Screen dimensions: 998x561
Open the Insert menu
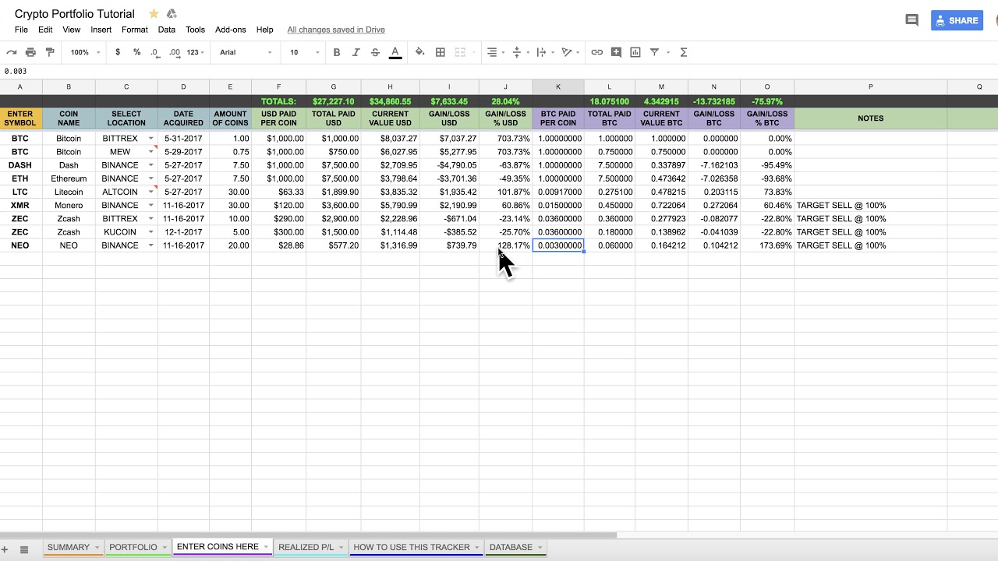pos(101,30)
